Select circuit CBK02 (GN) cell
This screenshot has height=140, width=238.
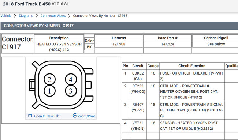(138, 76)
